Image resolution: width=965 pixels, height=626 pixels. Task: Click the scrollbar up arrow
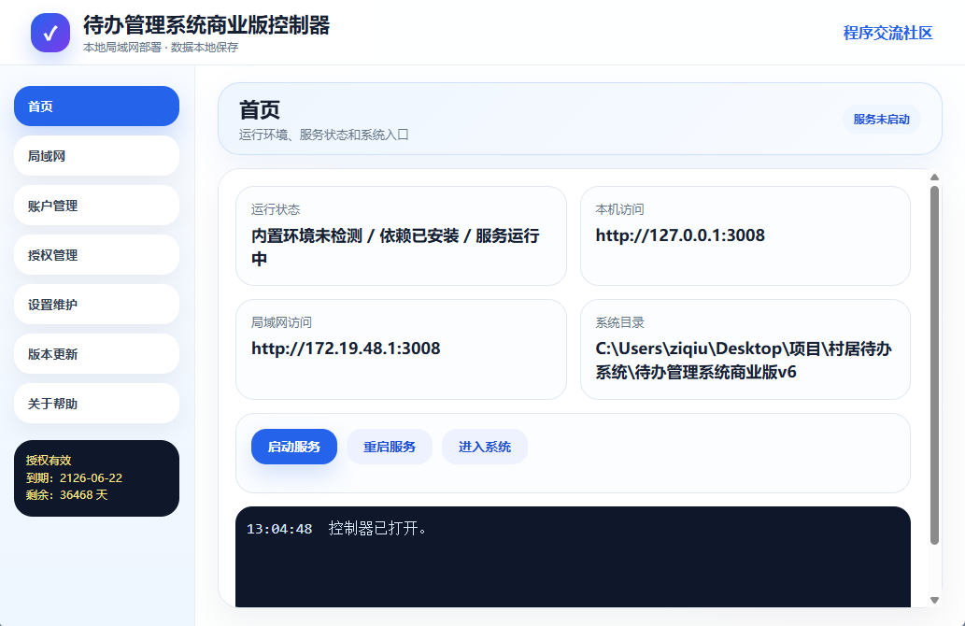[x=934, y=178]
